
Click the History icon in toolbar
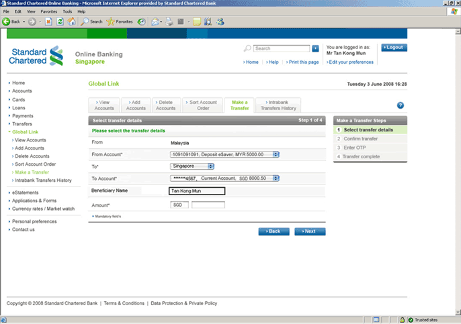(141, 21)
